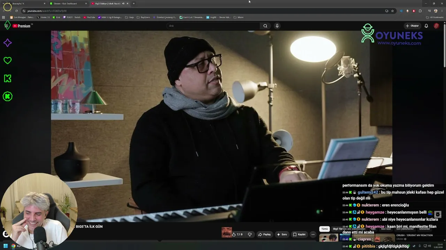Click video title BIG5'TA İLK GÜN
The image size is (446, 250).
[89, 226]
